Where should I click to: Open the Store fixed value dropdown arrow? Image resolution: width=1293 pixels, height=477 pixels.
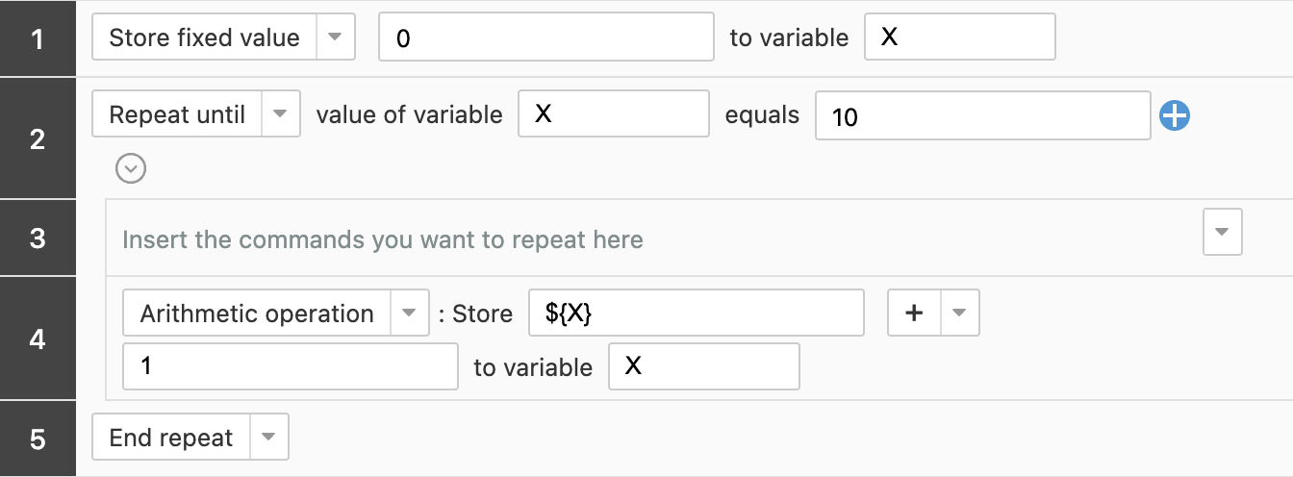coord(335,38)
